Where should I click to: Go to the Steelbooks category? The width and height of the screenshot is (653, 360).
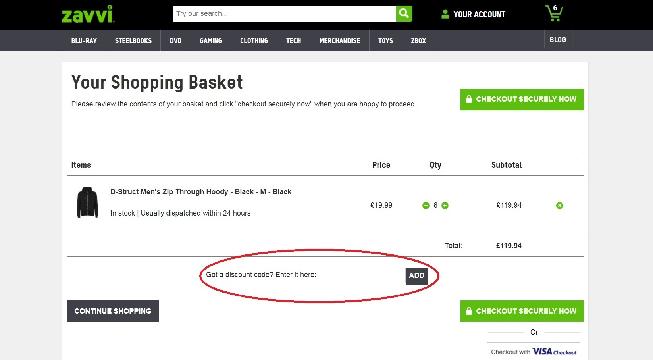(x=133, y=41)
